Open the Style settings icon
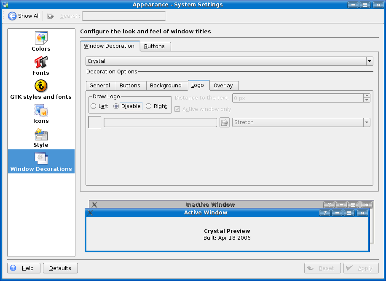Viewport: 386px width, 281px height. (41, 135)
